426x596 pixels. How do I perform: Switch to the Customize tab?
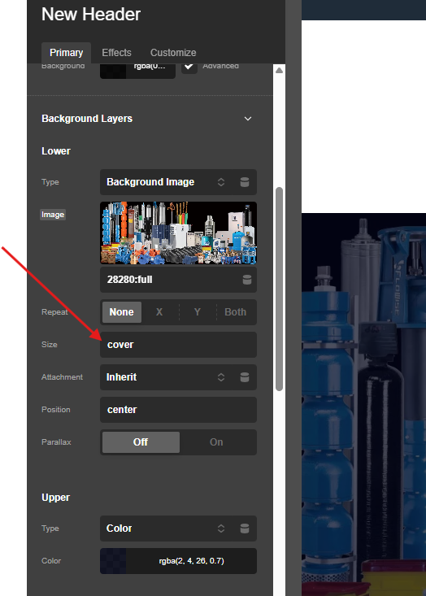pyautogui.click(x=173, y=53)
